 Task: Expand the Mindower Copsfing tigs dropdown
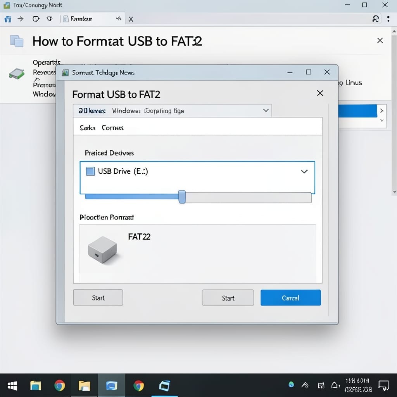[172, 110]
